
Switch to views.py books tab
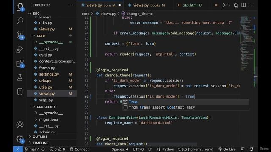[149, 5]
